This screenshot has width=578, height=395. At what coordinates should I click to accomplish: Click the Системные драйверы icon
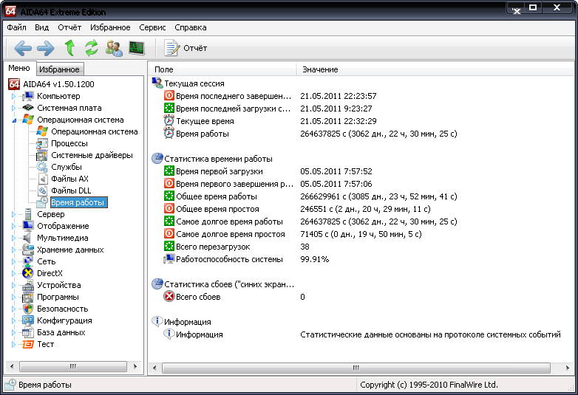[42, 155]
